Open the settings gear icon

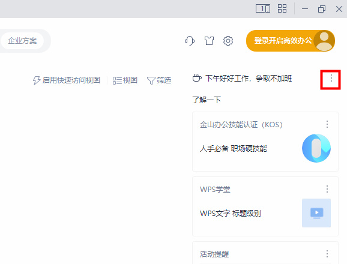point(228,41)
